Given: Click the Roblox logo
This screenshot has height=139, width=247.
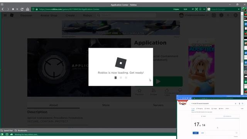Looking at the screenshot, I should (12, 15).
